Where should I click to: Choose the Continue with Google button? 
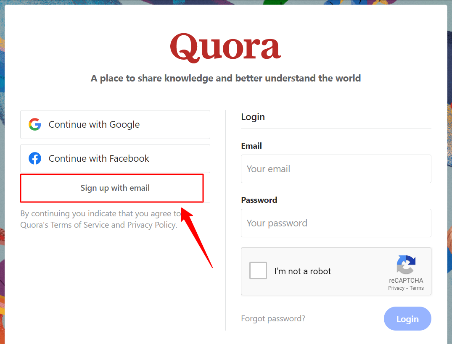click(115, 124)
